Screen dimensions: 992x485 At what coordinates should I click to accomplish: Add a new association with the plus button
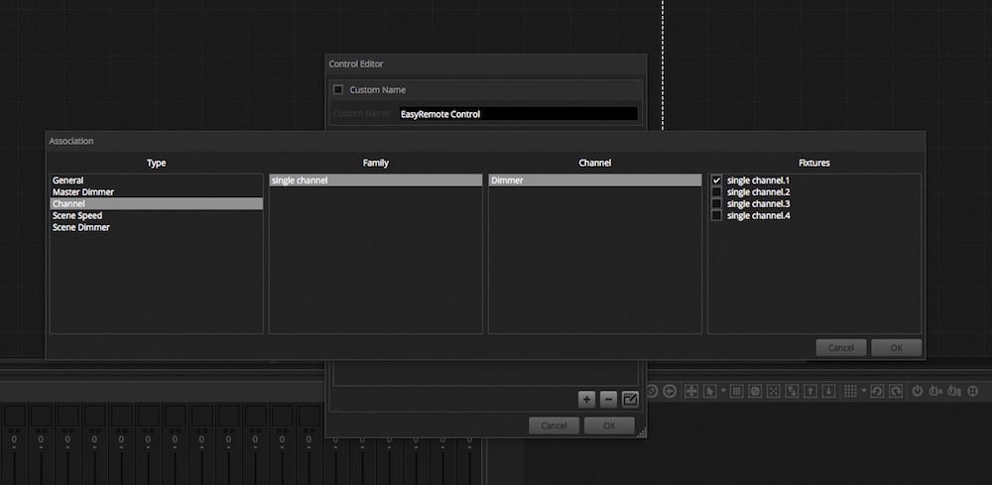[x=586, y=399]
